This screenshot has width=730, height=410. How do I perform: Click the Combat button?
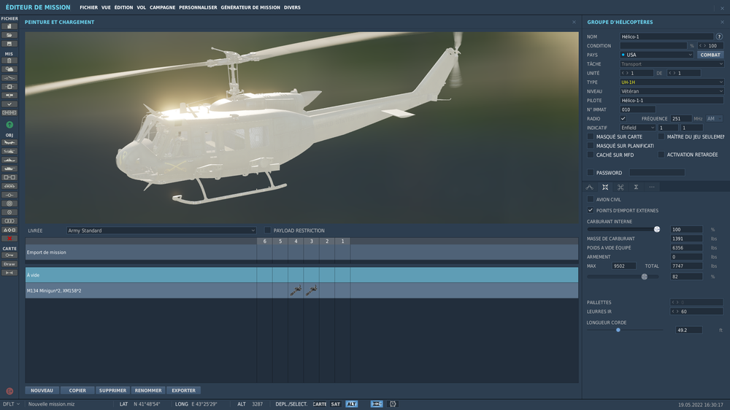[710, 55]
